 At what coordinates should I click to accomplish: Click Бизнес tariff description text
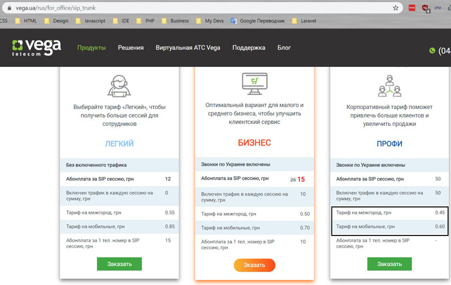click(255, 113)
